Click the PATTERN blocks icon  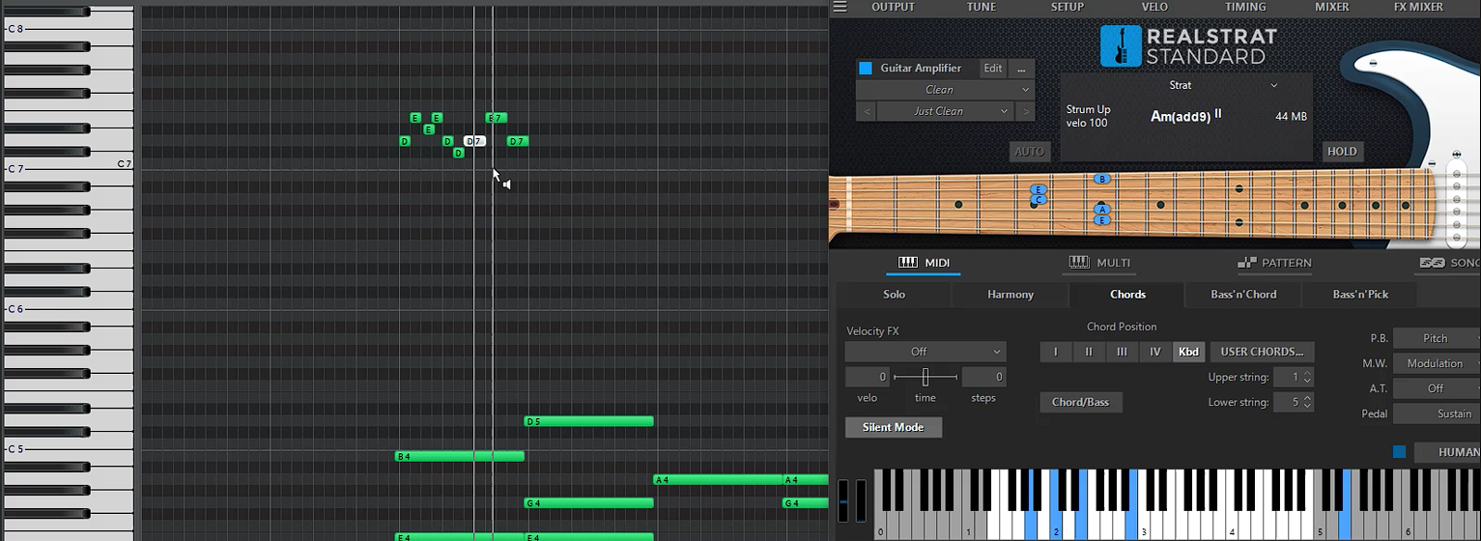[1247, 263]
